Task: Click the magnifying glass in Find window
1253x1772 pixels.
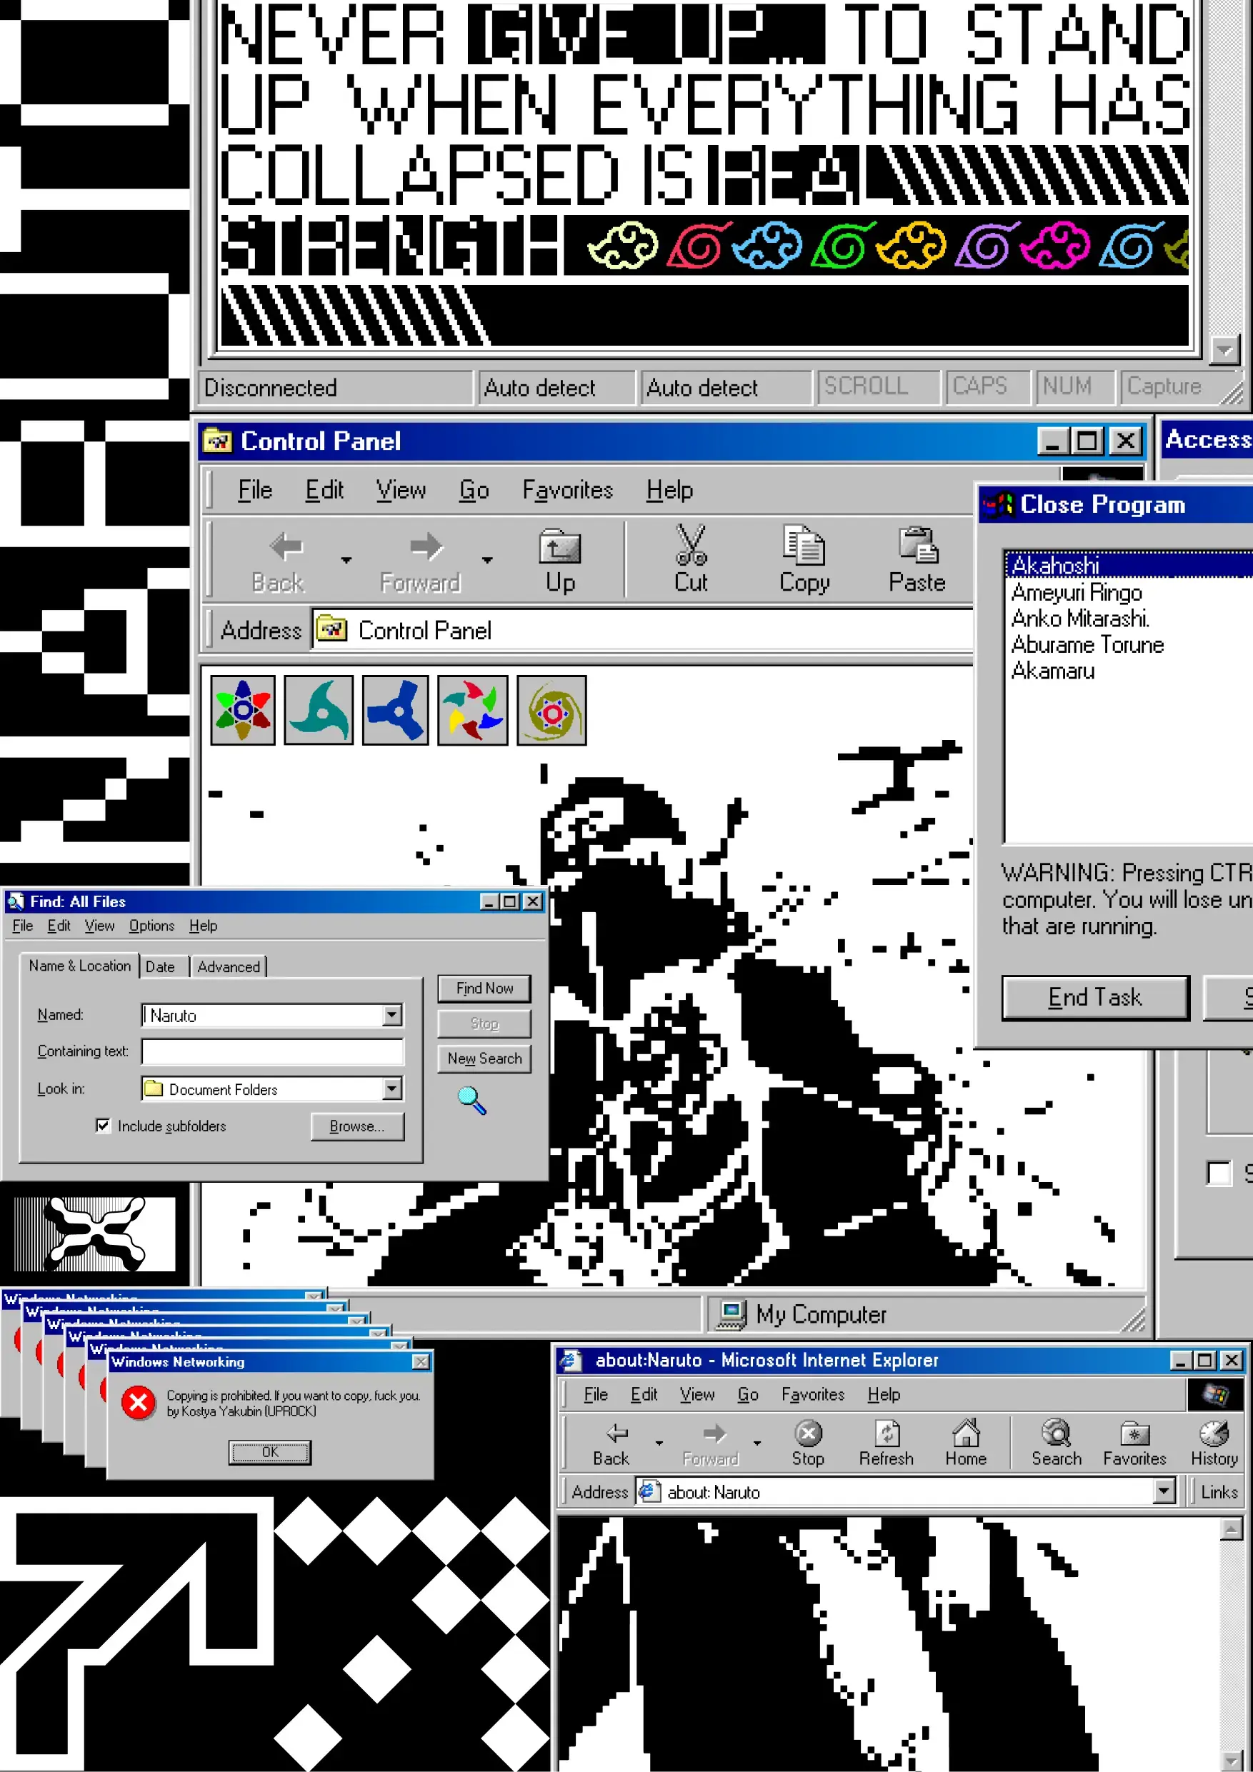Action: [x=471, y=1100]
